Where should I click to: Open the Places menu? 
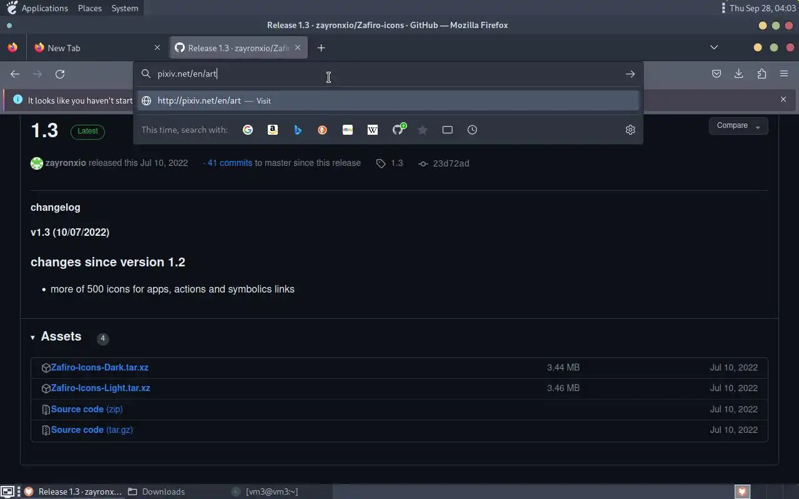point(90,8)
